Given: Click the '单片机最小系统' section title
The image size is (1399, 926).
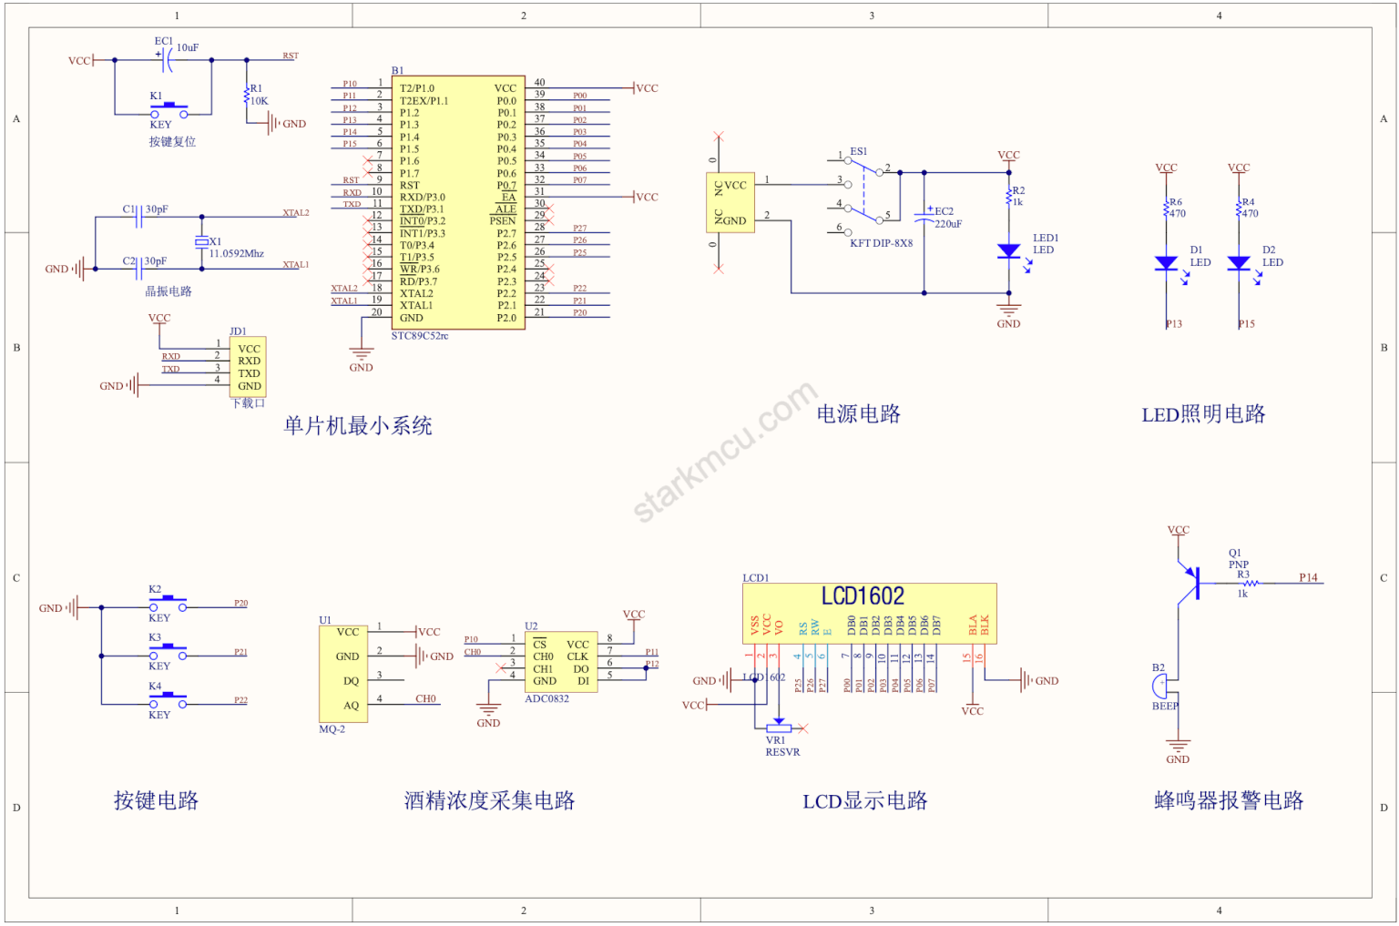Looking at the screenshot, I should (358, 425).
